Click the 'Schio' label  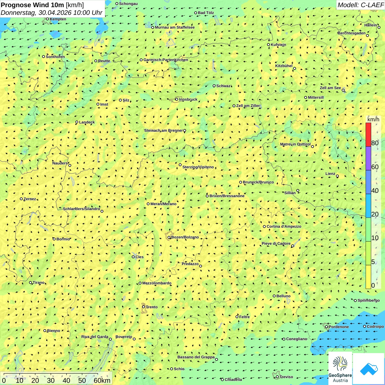[x=179, y=369]
